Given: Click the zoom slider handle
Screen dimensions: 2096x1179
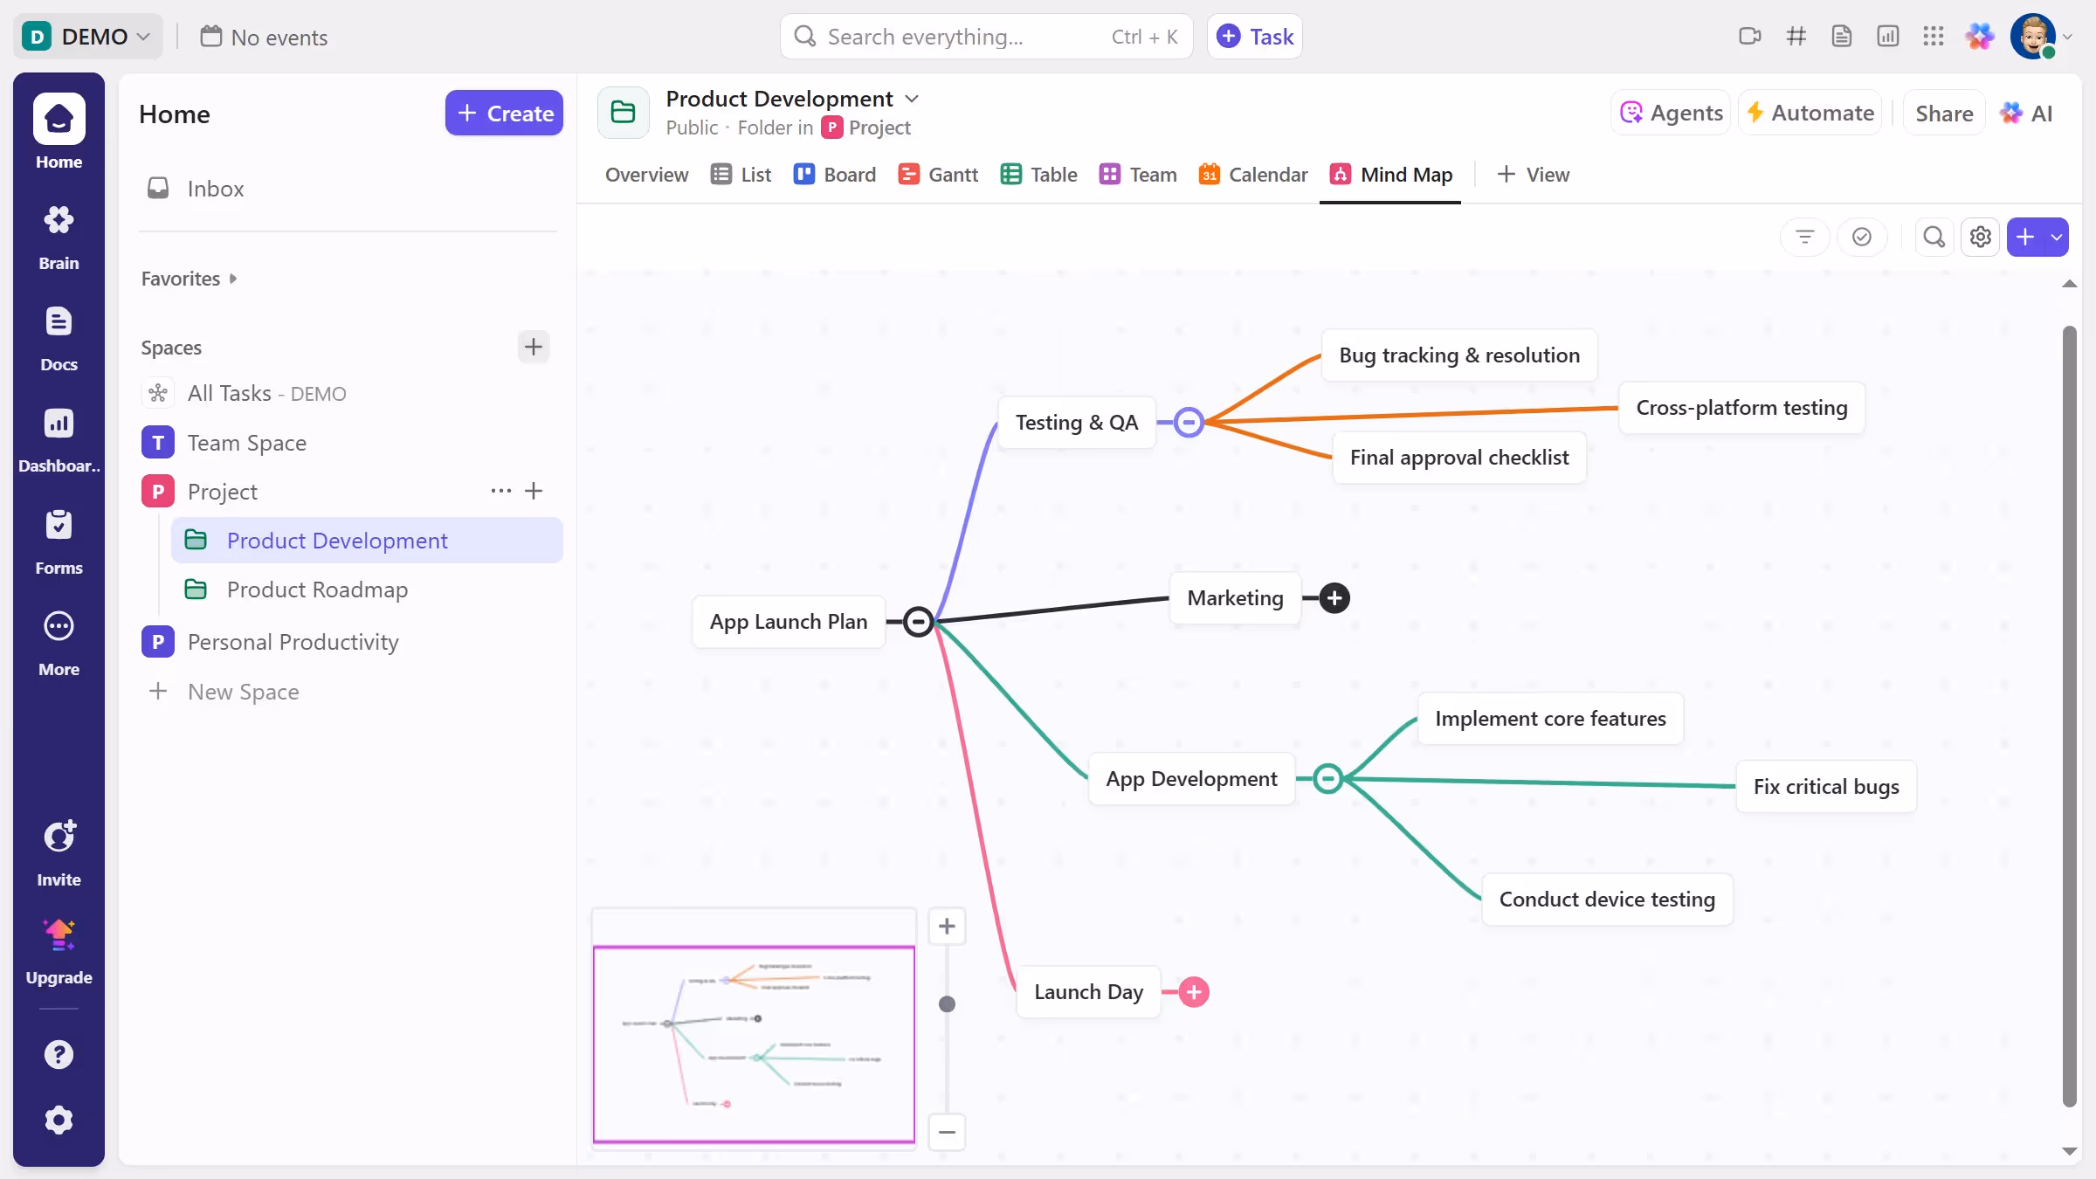Looking at the screenshot, I should [947, 1003].
